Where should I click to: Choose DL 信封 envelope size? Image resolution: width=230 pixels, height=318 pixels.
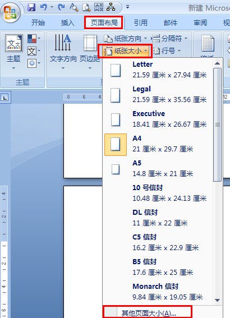pos(158,218)
